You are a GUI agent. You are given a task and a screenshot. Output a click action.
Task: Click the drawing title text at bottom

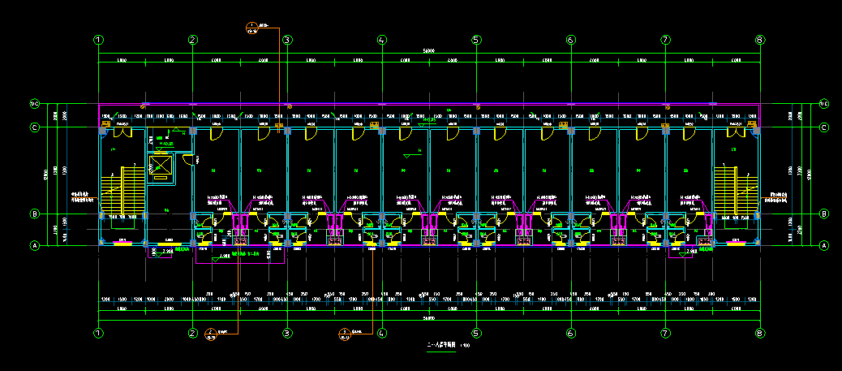(x=439, y=346)
